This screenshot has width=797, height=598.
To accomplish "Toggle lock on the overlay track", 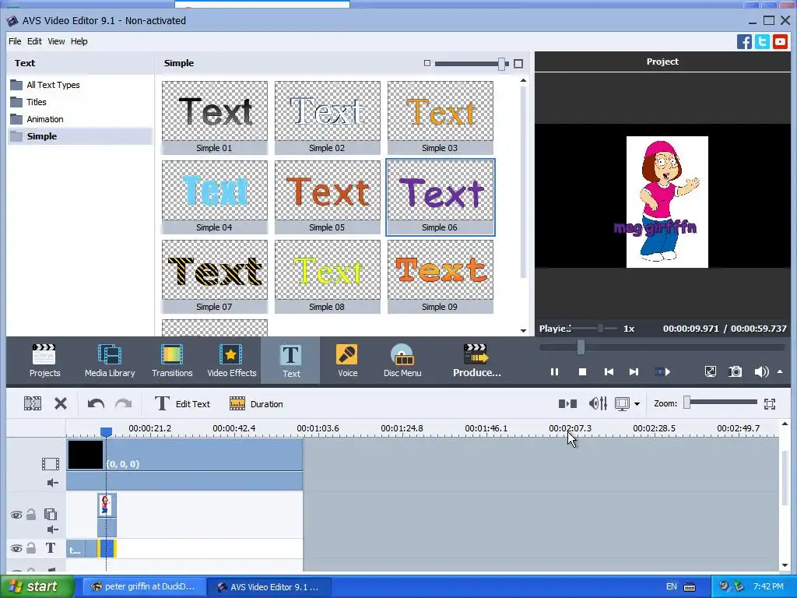I will point(31,515).
